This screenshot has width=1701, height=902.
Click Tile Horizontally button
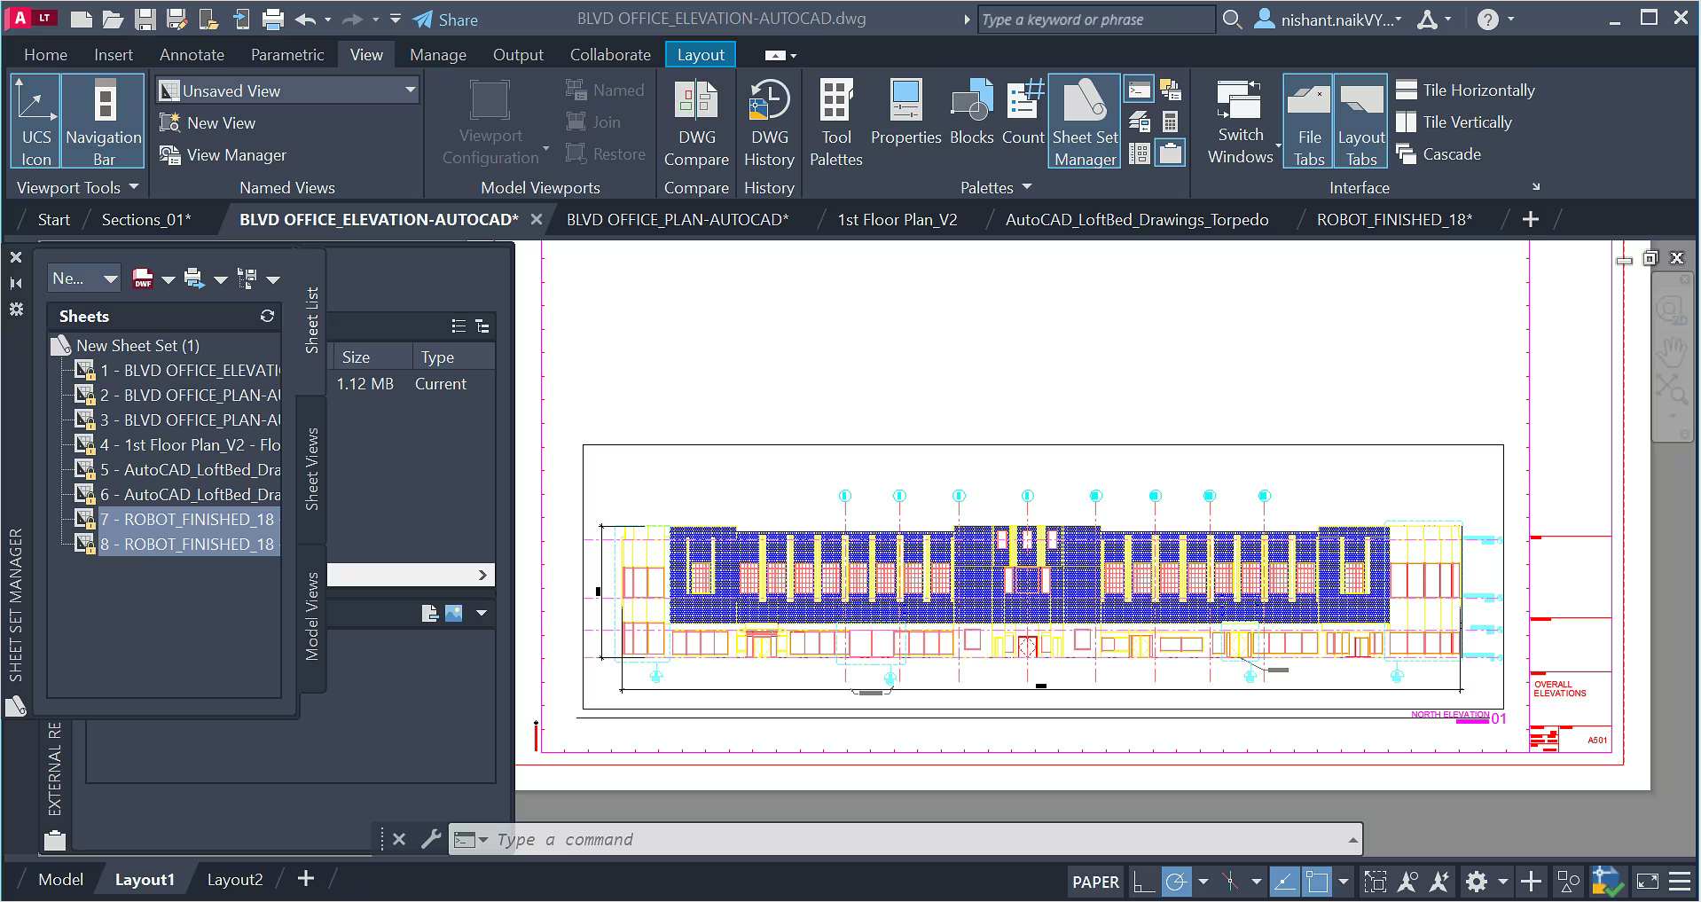tap(1466, 90)
